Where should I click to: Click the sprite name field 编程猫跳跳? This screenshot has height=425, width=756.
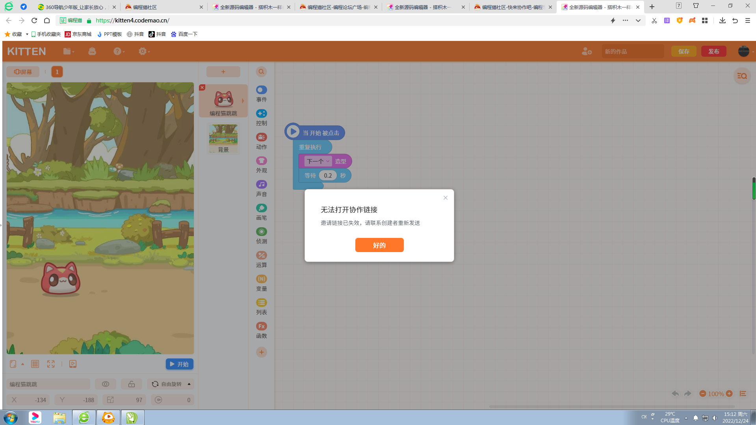(48, 384)
